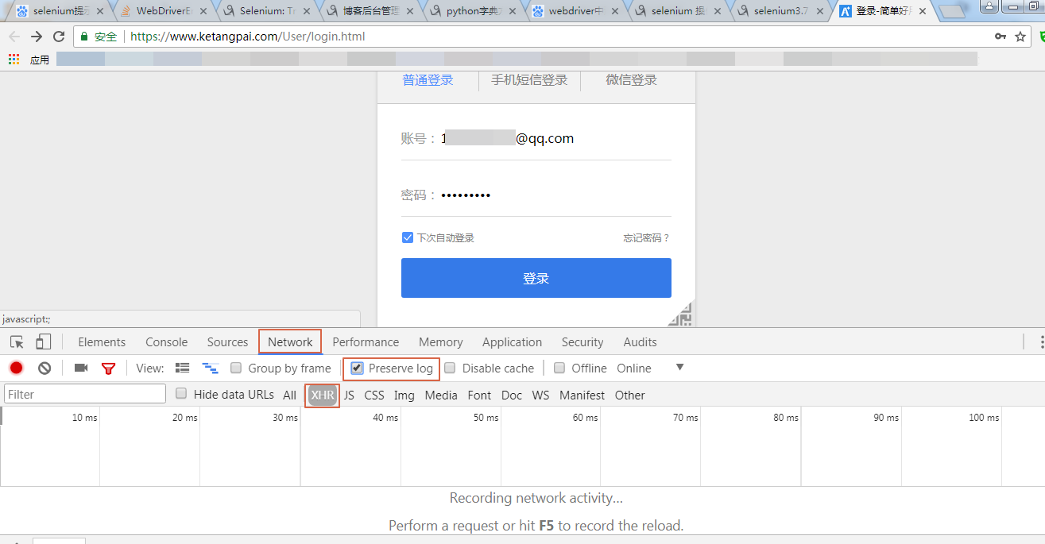Image resolution: width=1045 pixels, height=544 pixels.
Task: Clear the network request log
Action: coord(45,368)
